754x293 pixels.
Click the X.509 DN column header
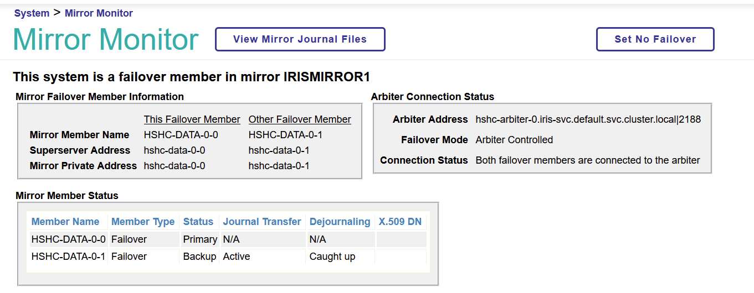pos(400,222)
